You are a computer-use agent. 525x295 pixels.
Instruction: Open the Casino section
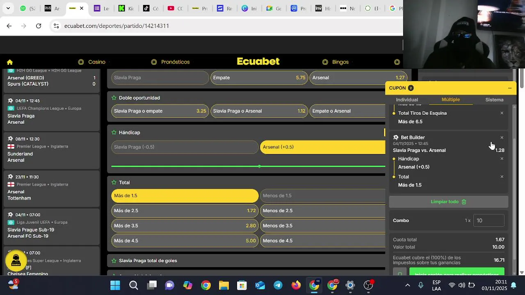click(93, 62)
